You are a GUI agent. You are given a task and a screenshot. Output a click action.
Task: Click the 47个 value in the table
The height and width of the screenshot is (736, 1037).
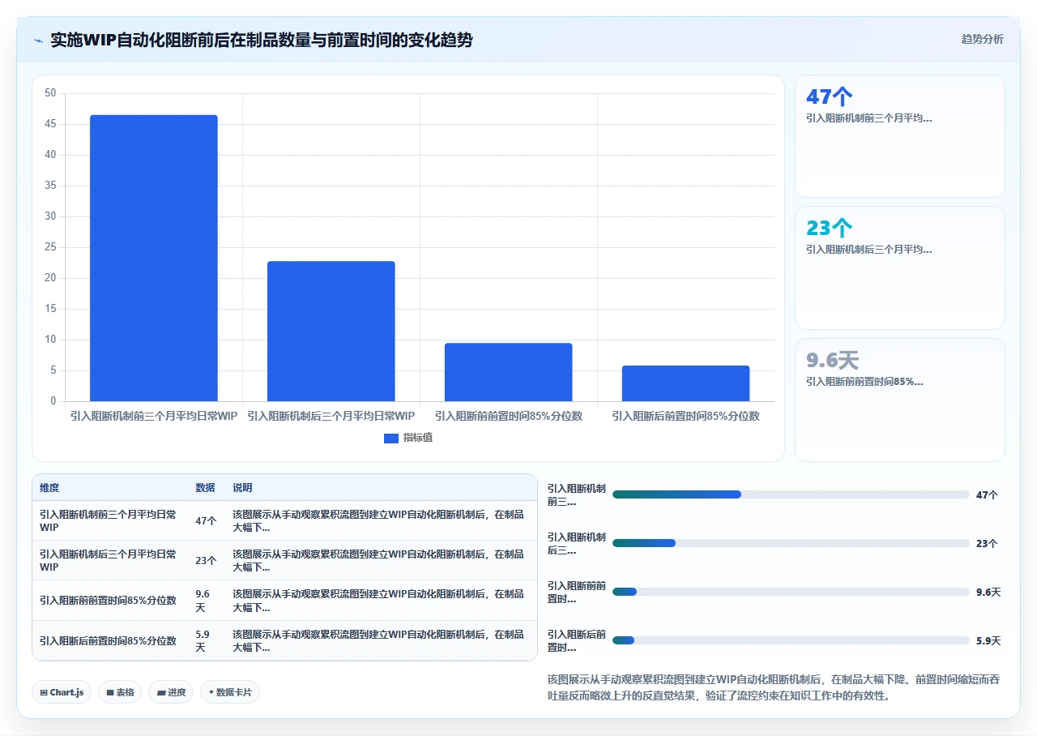coord(206,521)
